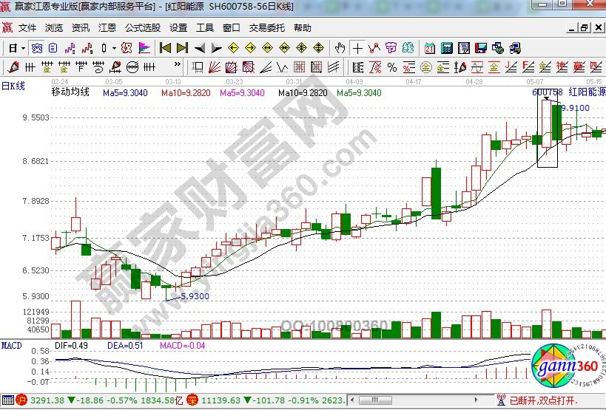606x410 pixels.
Task: Jump to first bar with skip-start arrow
Action: click(166, 48)
